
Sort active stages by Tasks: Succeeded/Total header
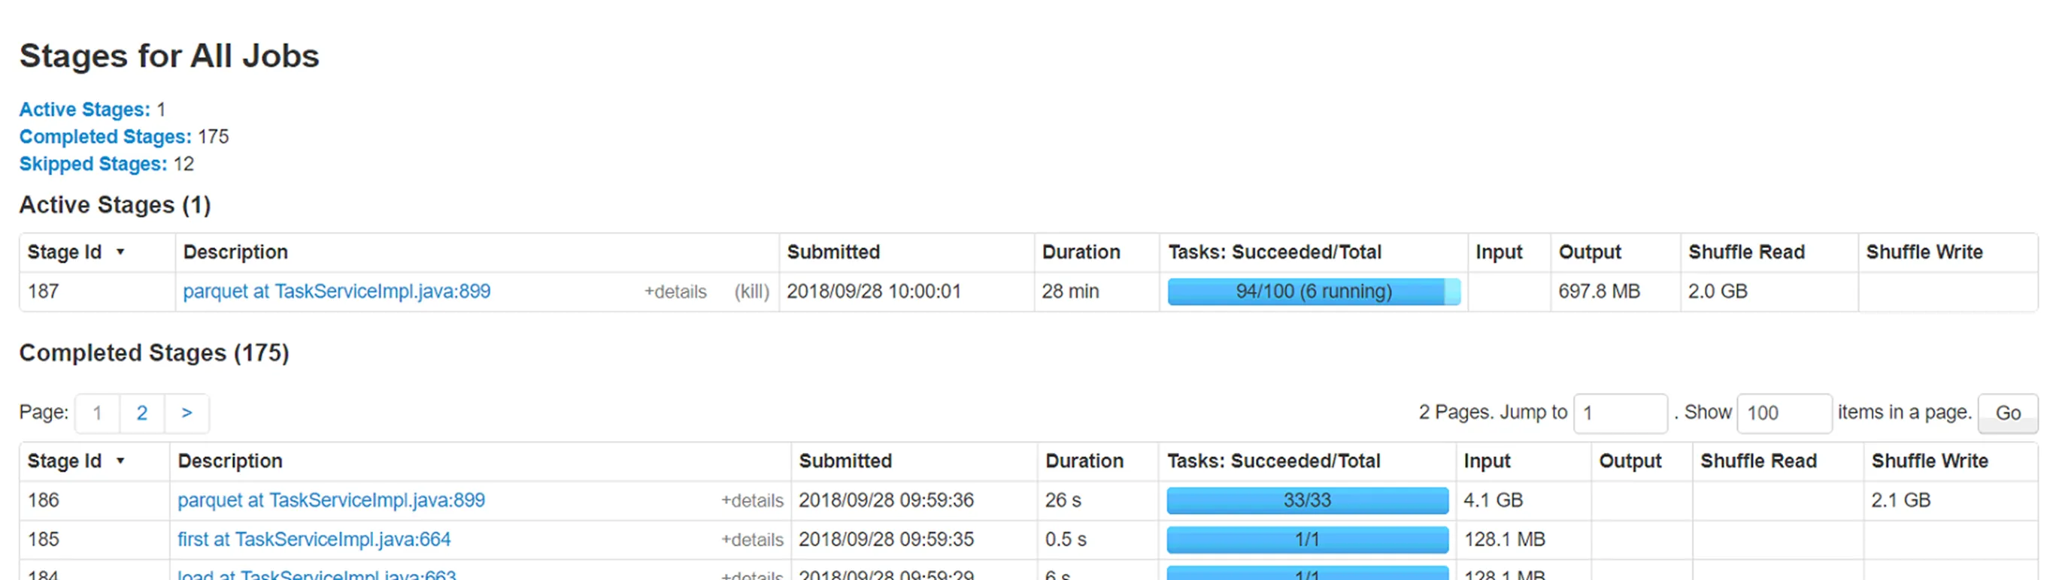(x=1275, y=252)
